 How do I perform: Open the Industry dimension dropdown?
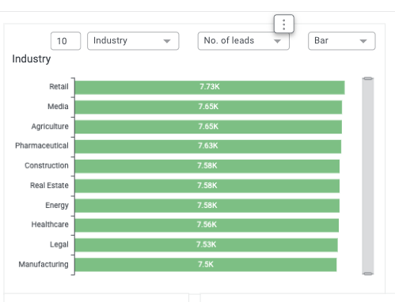[x=133, y=41]
